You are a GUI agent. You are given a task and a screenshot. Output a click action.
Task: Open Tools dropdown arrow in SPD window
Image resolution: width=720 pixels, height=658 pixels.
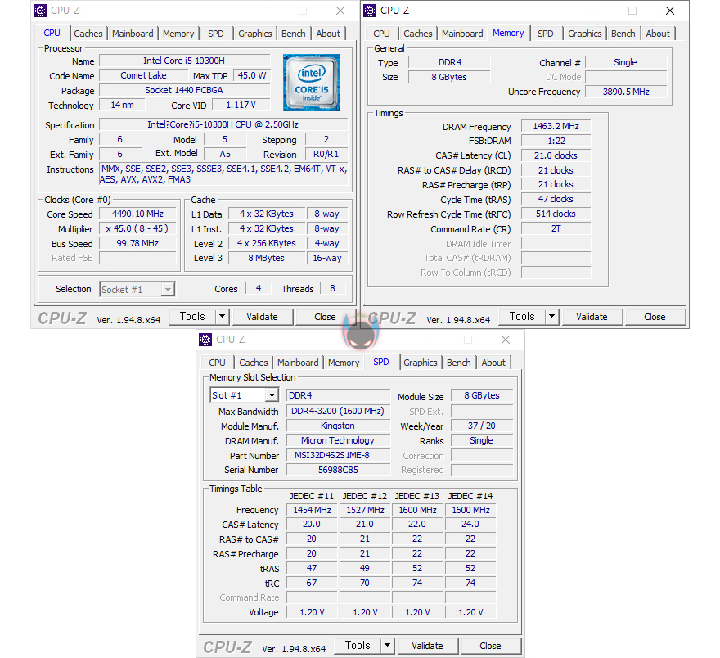[x=388, y=646]
